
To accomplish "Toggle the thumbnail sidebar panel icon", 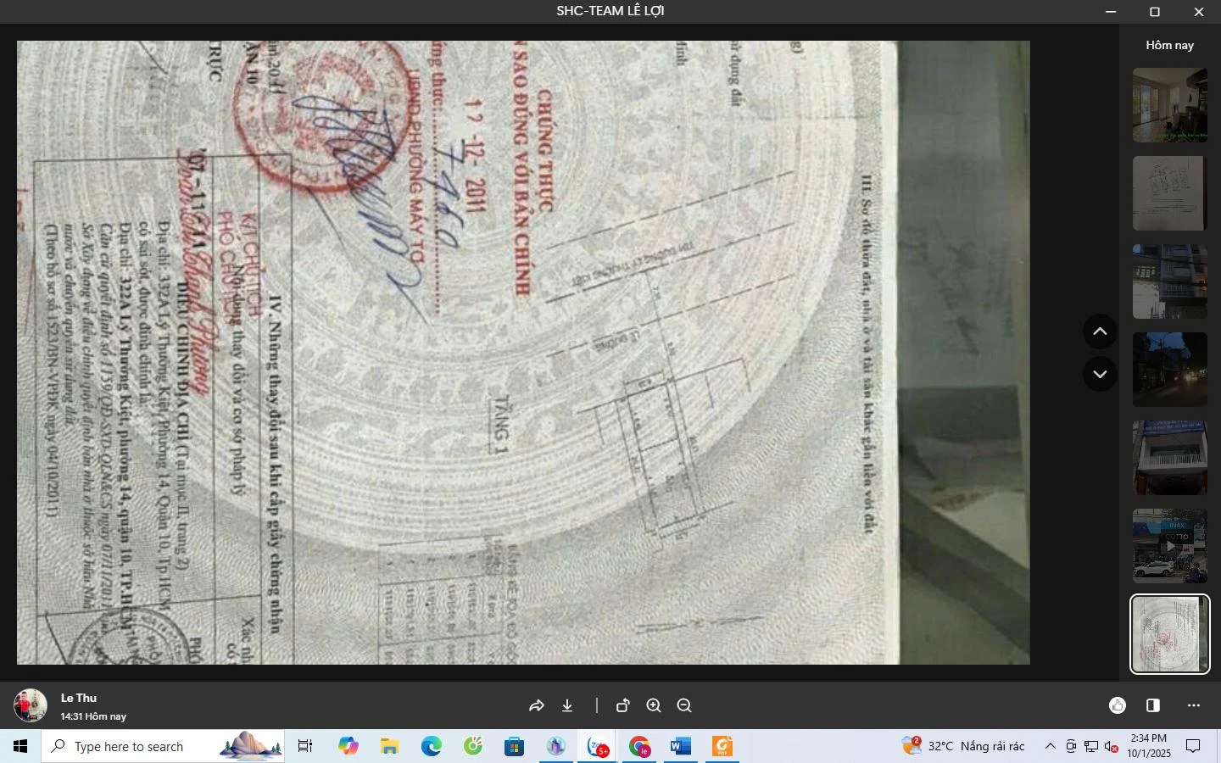I will point(1153,705).
